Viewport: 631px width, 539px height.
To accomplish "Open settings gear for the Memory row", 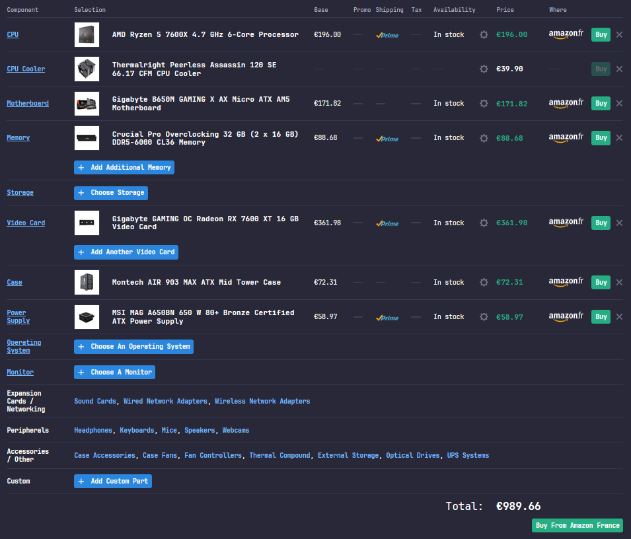I will coord(484,138).
